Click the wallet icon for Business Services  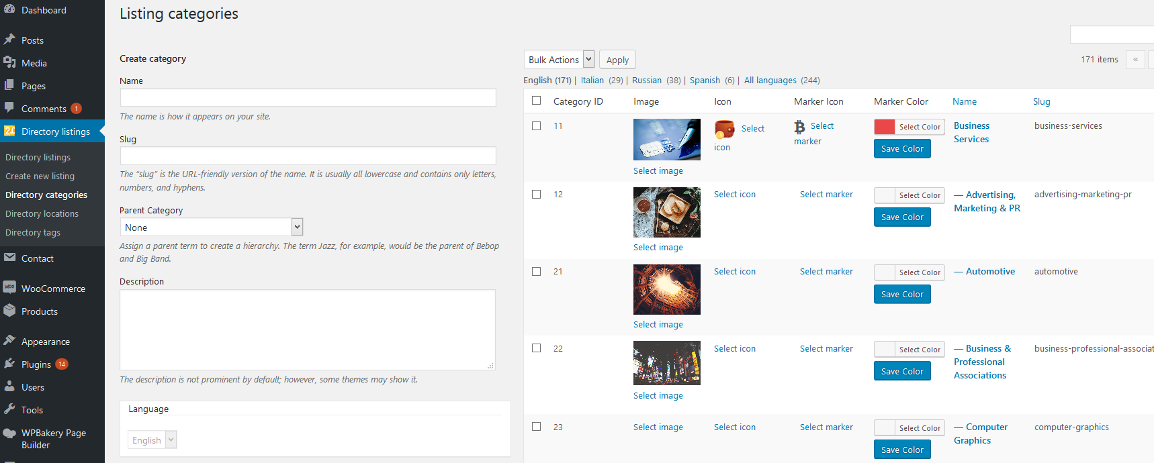coord(724,129)
